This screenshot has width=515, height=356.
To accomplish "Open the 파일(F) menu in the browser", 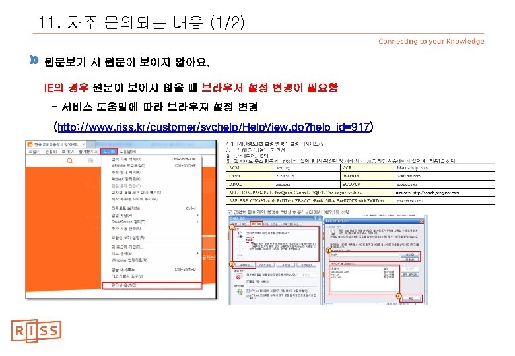I will click(34, 152).
